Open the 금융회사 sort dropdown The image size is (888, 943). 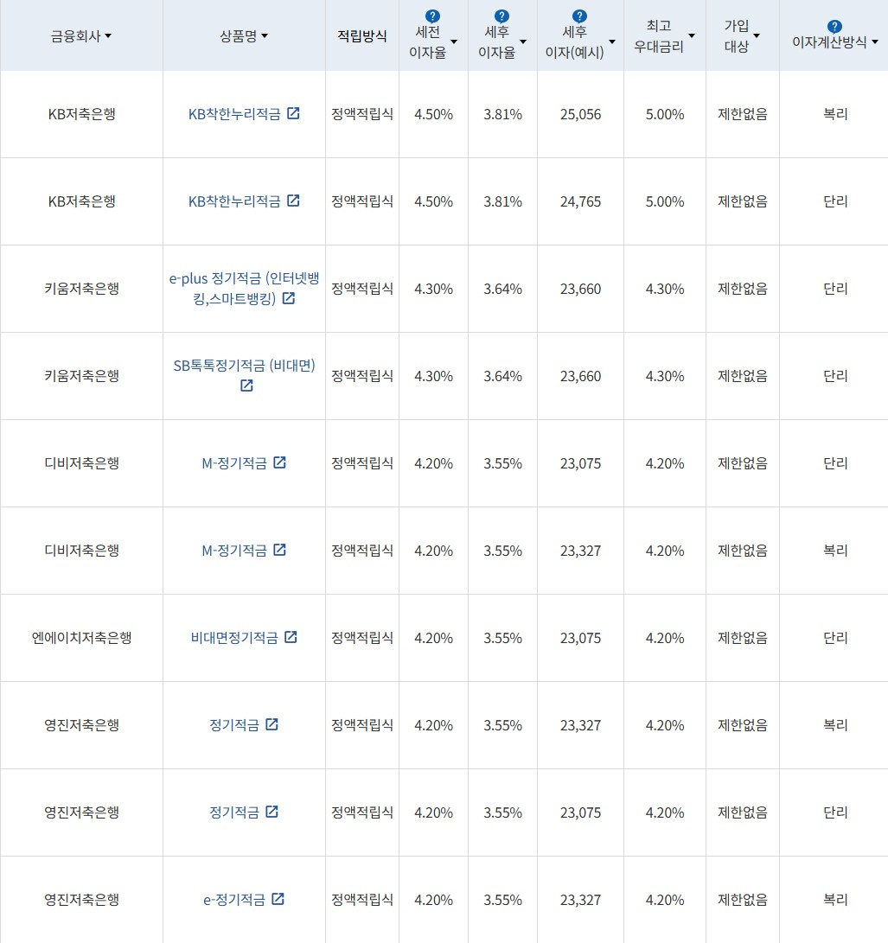pos(111,36)
